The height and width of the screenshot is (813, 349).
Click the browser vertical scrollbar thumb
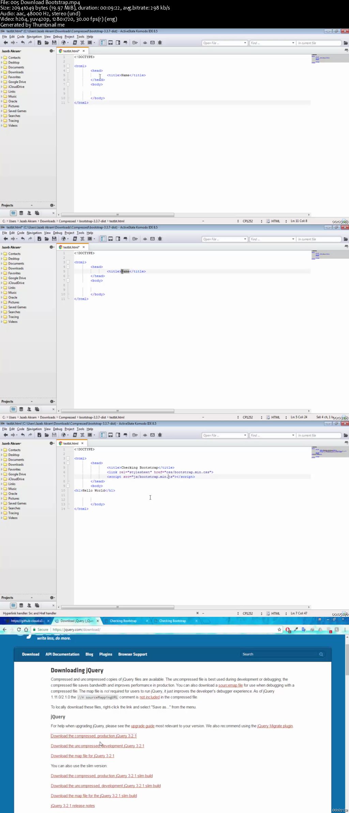[347, 659]
